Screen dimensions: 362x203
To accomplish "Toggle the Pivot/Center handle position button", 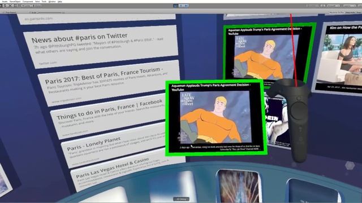I will click(27, 6).
